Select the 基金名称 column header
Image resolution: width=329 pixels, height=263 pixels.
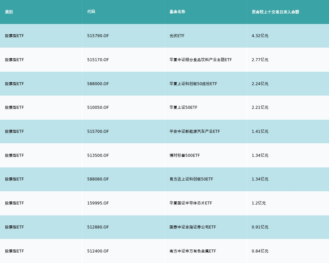point(177,12)
